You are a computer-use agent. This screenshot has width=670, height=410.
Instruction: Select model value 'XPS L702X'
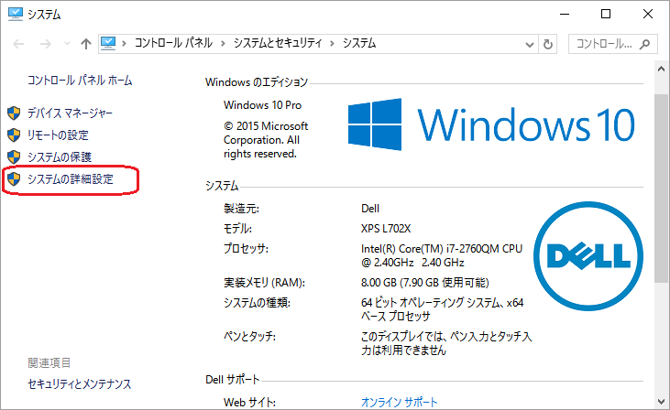[x=386, y=229]
